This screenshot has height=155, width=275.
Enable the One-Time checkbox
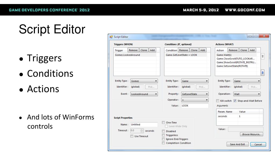[x=164, y=122]
